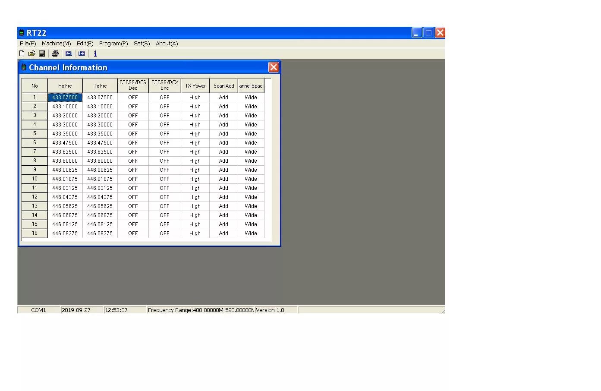This screenshot has width=601, height=391.
Task: Click channel 6 CTCSS/DCX Enc OFF cell
Action: coord(165,143)
